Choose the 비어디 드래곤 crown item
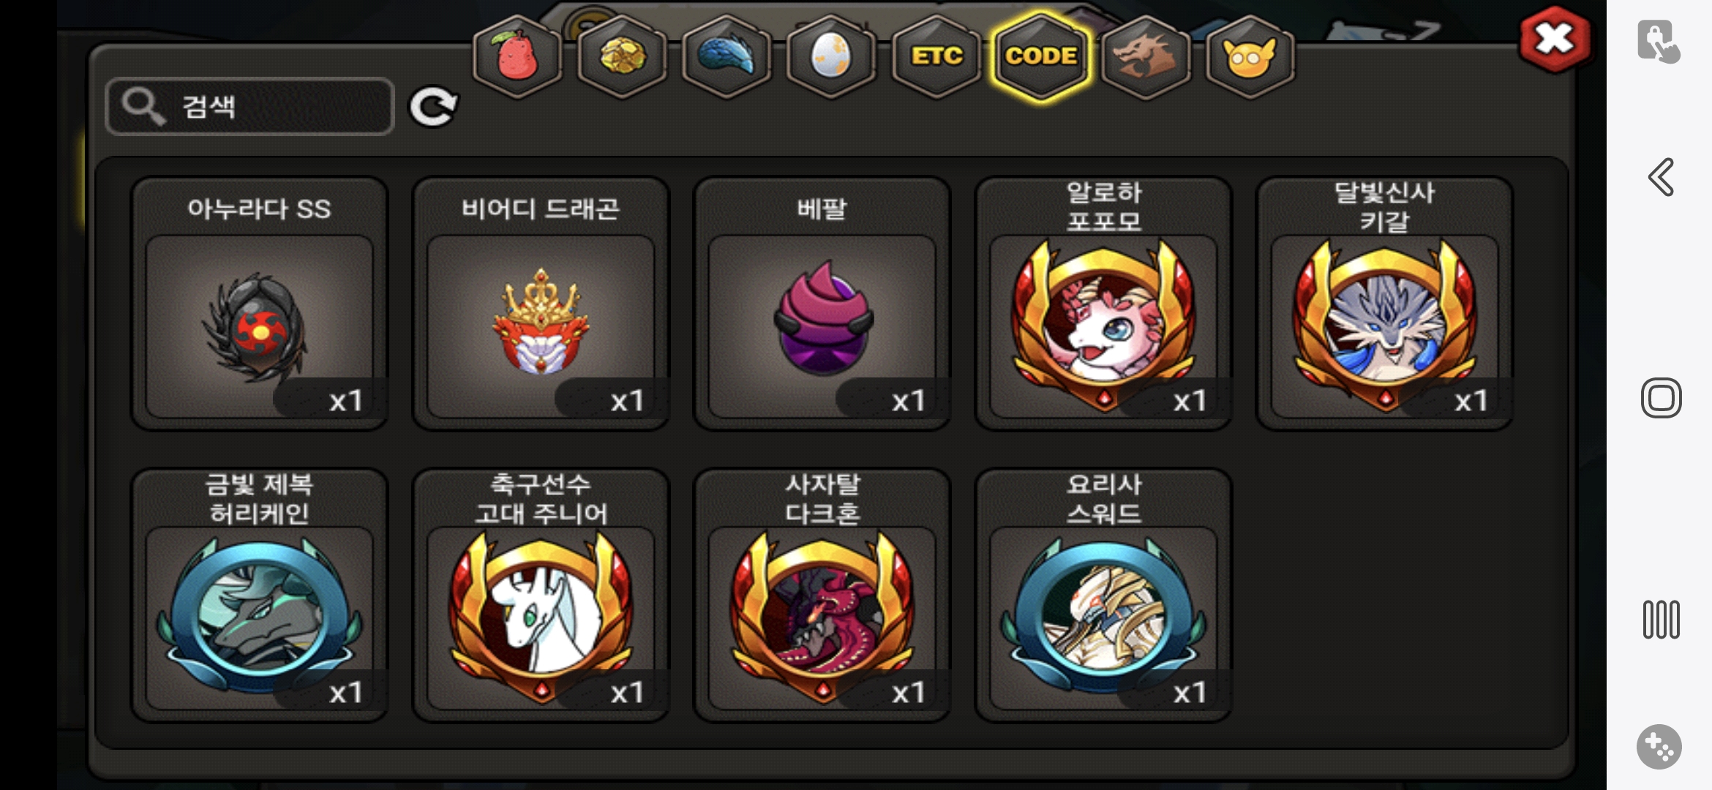This screenshot has height=790, width=1712. pyautogui.click(x=541, y=304)
